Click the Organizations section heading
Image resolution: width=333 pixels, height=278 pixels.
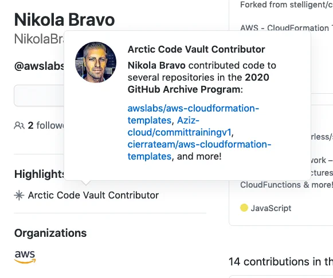click(x=50, y=233)
